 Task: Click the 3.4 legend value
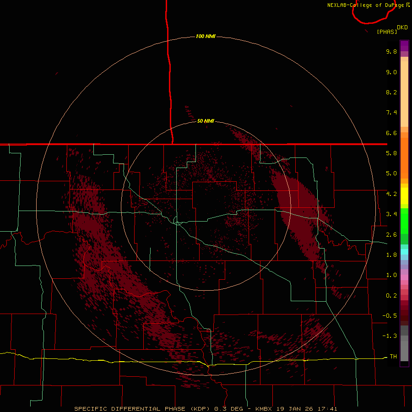click(391, 214)
